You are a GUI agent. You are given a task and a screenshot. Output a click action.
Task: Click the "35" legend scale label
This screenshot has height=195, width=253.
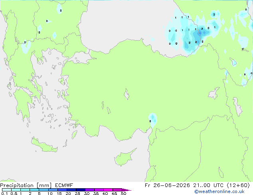tap(96, 193)
